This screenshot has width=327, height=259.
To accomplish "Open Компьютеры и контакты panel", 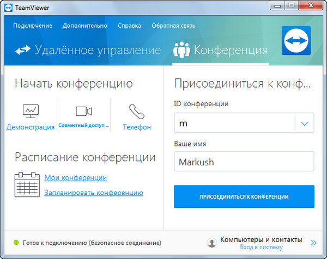I will point(261,239).
